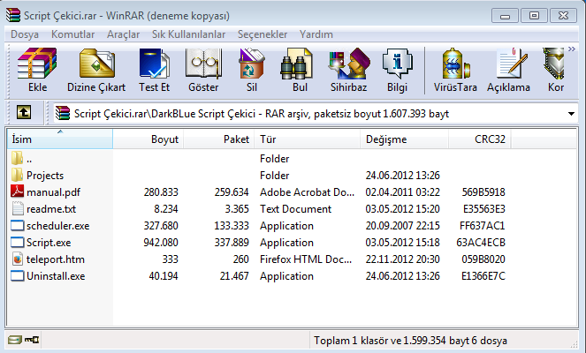Screen dimensions: 586x353
Task: Sort by the Tür column header
Action: (x=308, y=139)
